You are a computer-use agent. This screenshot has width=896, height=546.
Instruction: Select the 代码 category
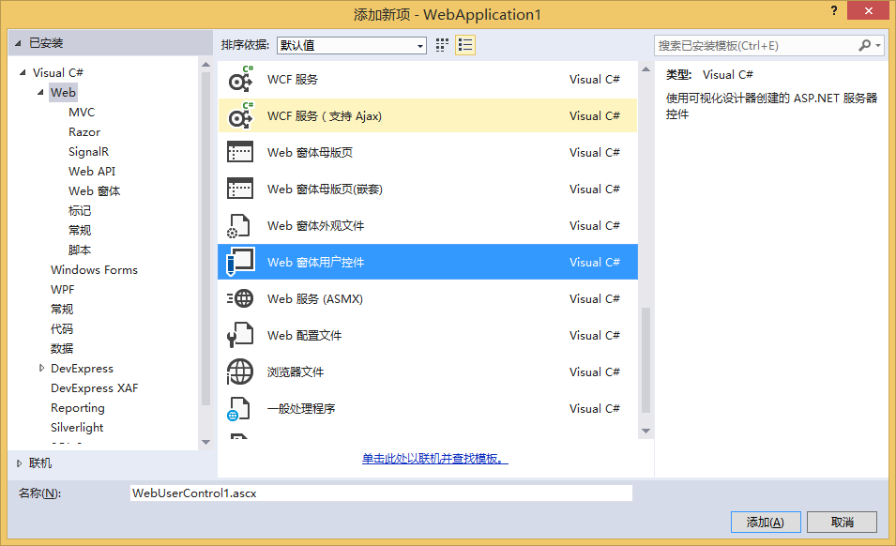[x=62, y=329]
